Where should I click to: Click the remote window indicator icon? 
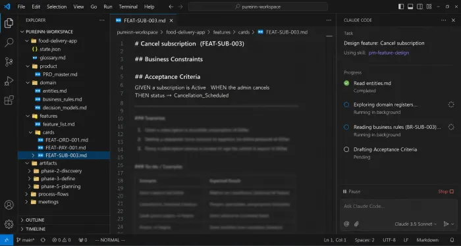click(x=7, y=240)
